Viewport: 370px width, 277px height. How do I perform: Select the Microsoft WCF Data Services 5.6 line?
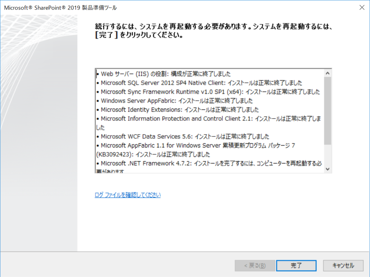click(x=182, y=137)
